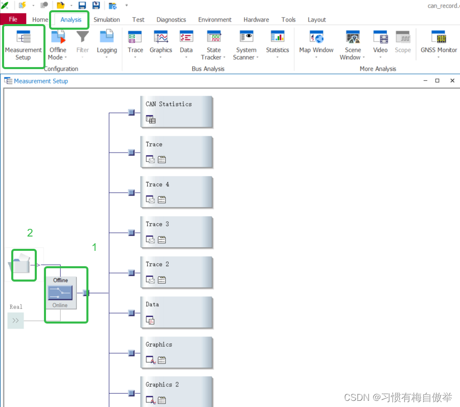
Task: Click the Offline Mode ribbon icon
Action: coord(58,37)
